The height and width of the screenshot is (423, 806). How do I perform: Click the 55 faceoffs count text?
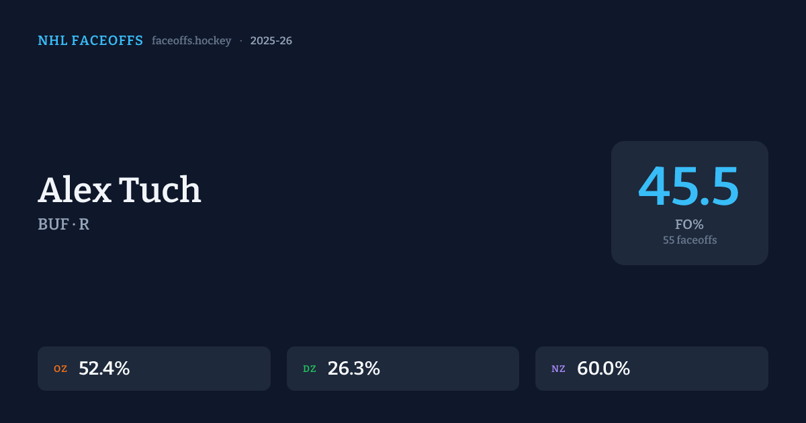689,240
